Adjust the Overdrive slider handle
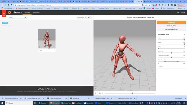 [x=172, y=53]
